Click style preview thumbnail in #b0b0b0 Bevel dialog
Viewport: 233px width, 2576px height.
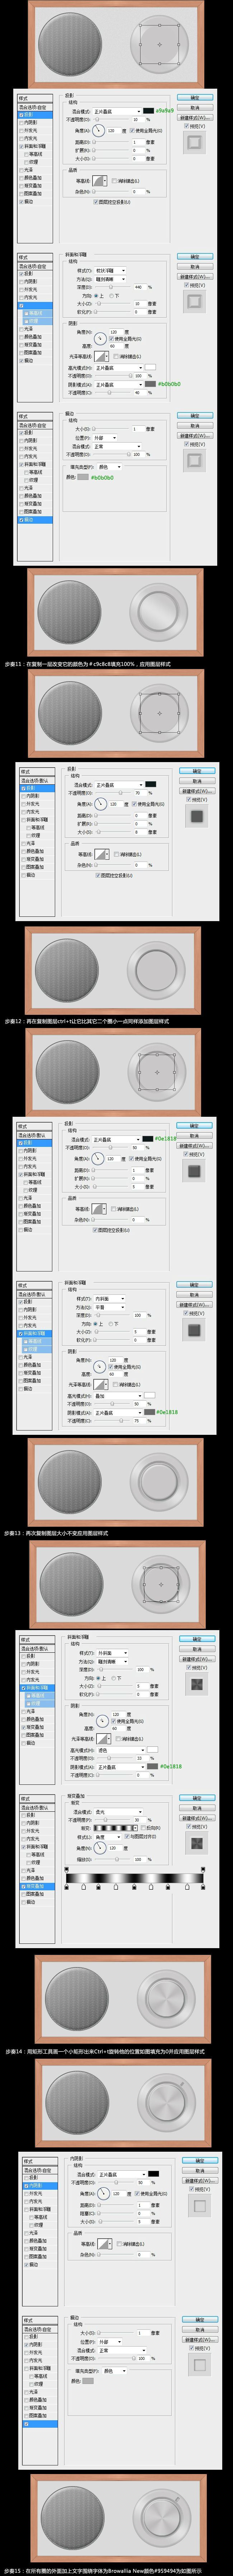(x=194, y=300)
